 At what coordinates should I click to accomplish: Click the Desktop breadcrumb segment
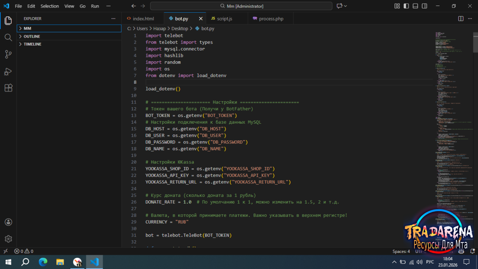tap(180, 28)
